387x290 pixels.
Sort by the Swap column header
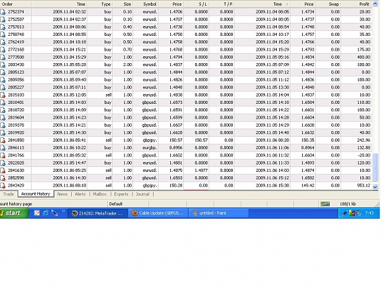click(328, 4)
